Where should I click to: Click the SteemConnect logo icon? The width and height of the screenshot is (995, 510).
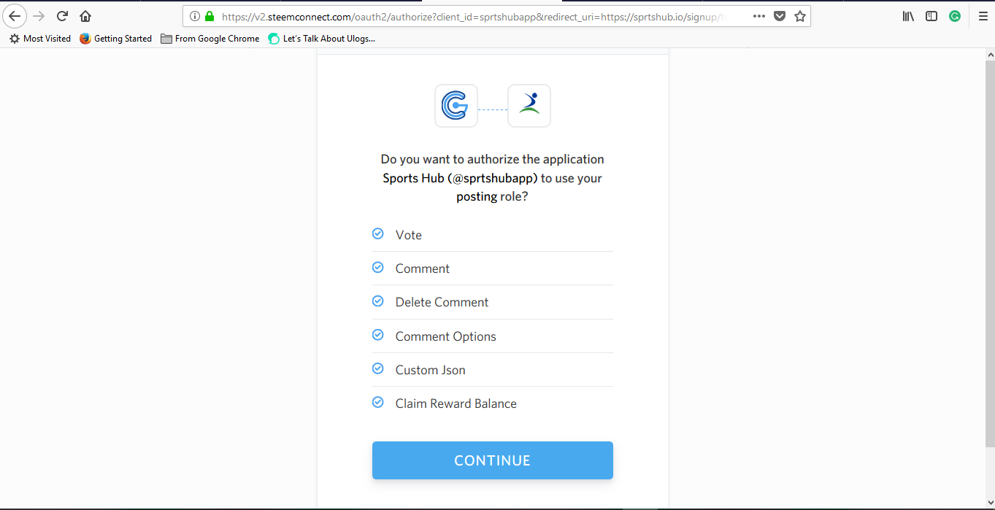456,106
